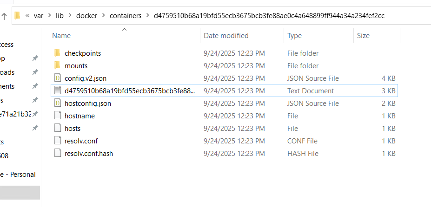The width and height of the screenshot is (431, 207).
Task: Select the hostname file icon
Action: point(57,116)
